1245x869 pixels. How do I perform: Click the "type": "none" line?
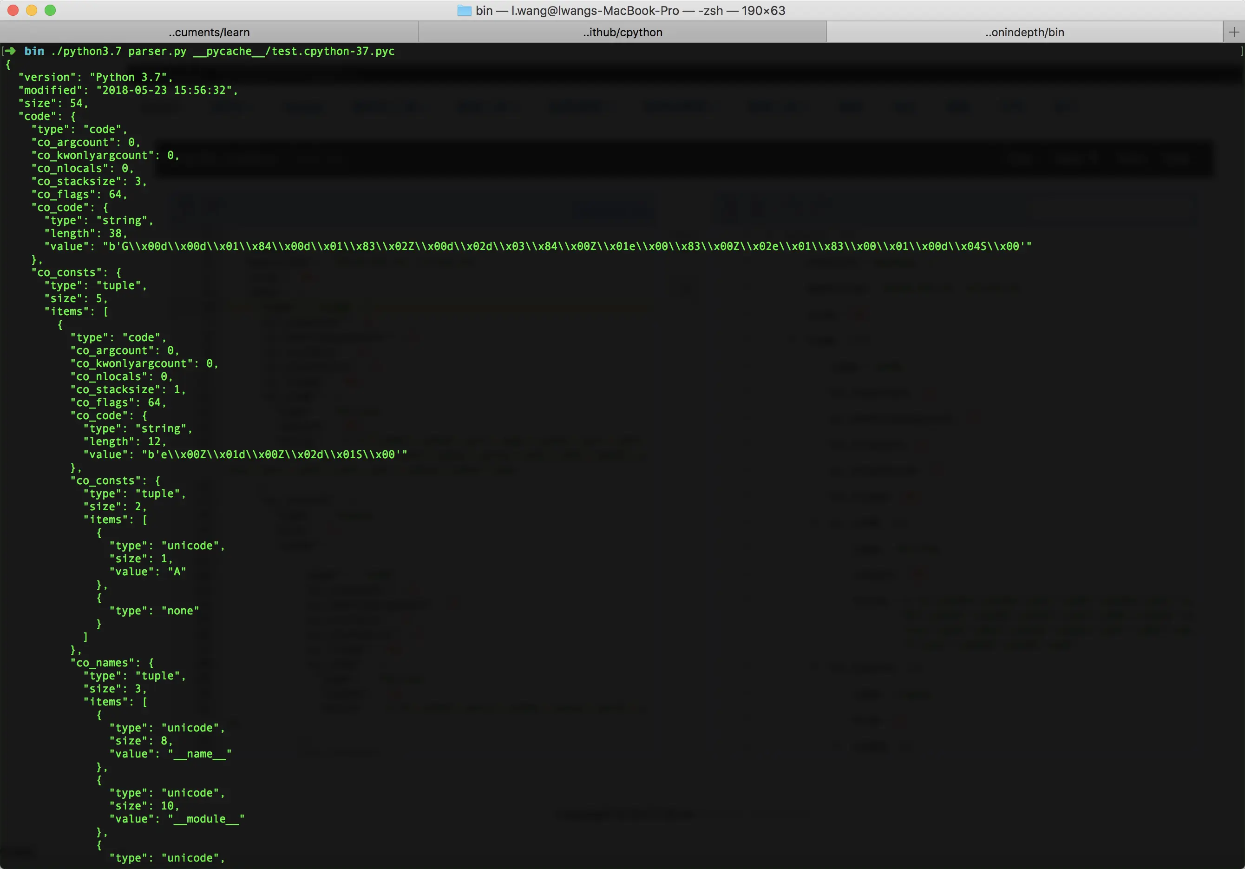coord(154,610)
